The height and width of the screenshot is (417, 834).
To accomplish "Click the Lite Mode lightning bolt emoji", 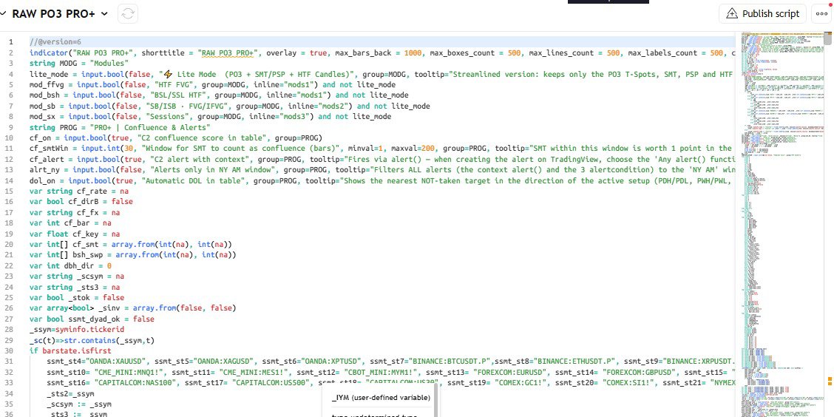I will (168, 74).
